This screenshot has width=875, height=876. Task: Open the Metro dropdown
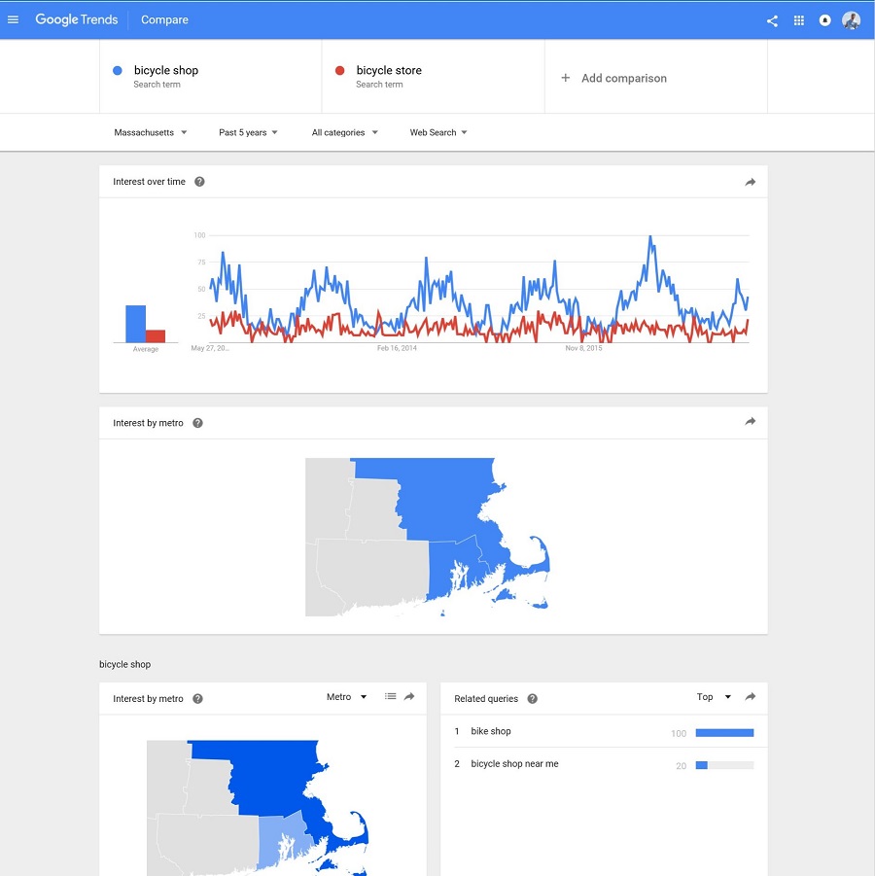[346, 697]
